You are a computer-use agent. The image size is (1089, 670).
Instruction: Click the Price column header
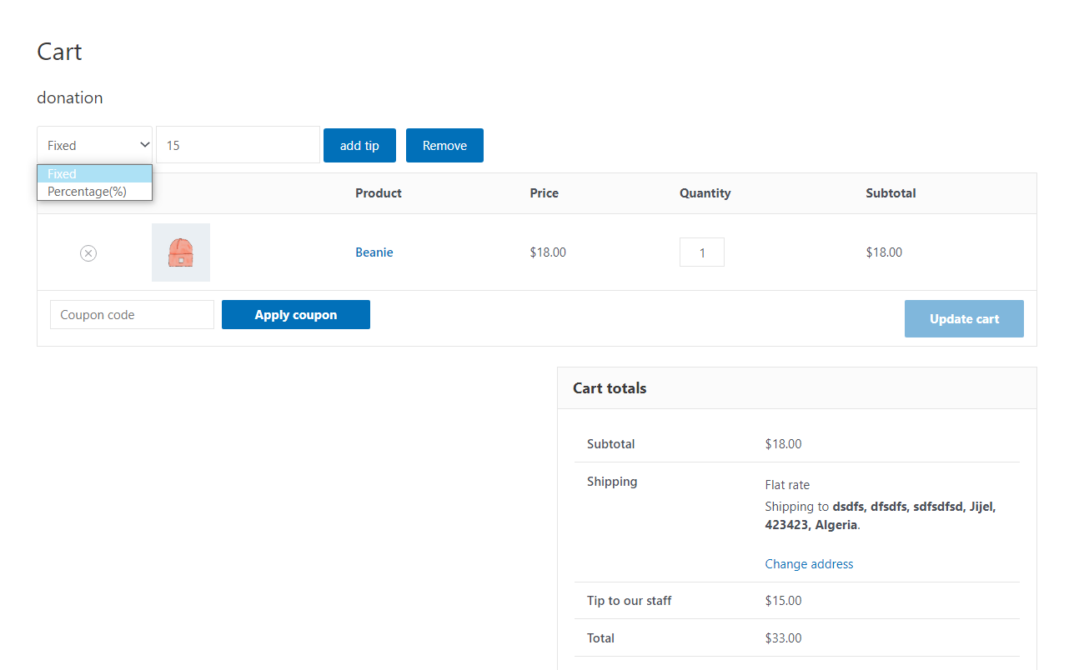click(x=544, y=193)
